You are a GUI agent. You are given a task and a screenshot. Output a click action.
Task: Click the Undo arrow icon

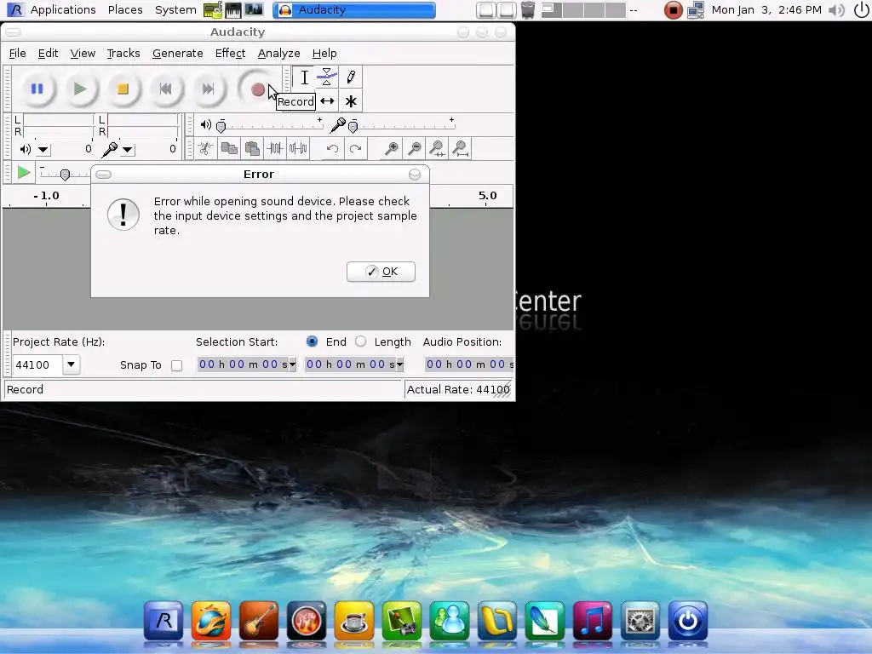point(332,148)
